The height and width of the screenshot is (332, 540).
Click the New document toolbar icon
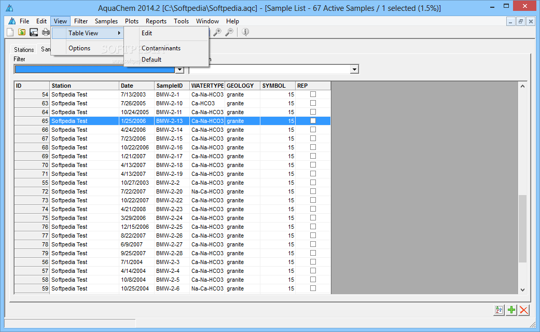(x=10, y=32)
